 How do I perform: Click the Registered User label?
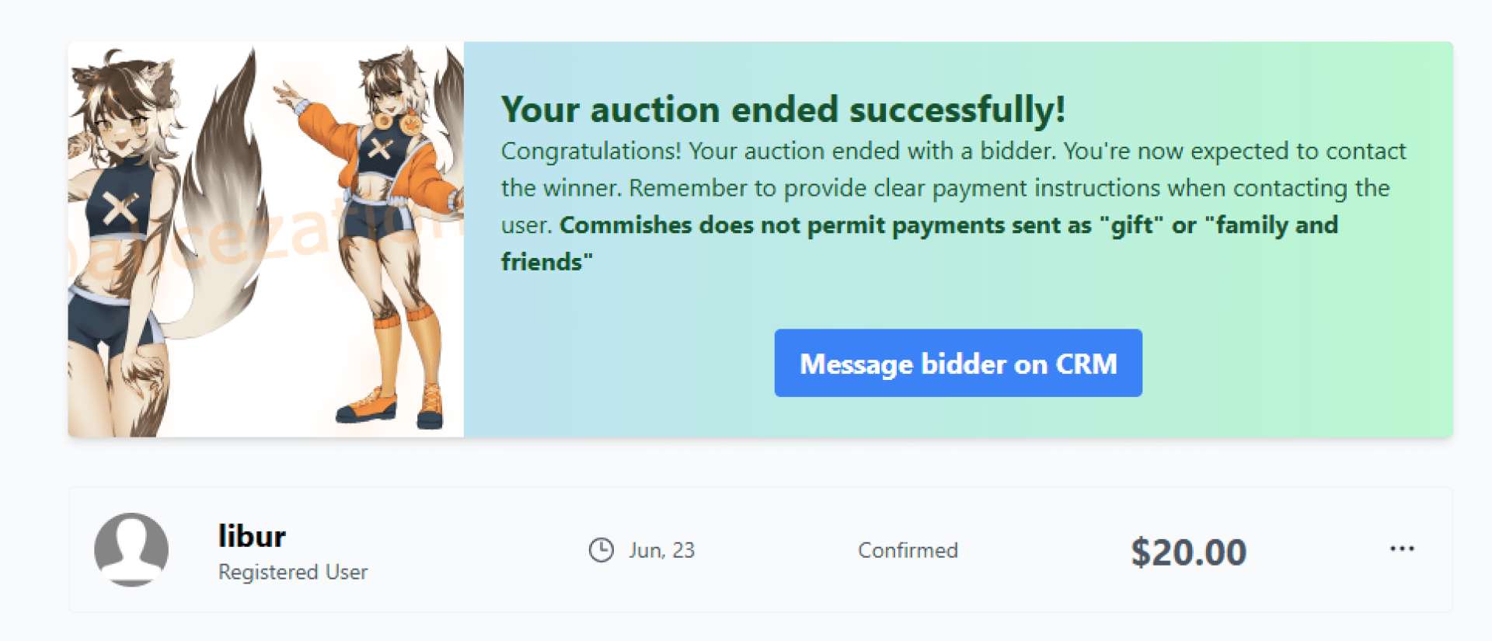[293, 573]
